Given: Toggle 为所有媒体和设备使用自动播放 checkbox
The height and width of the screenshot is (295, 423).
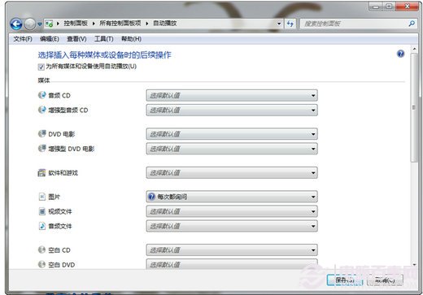Looking at the screenshot, I should coord(41,67).
